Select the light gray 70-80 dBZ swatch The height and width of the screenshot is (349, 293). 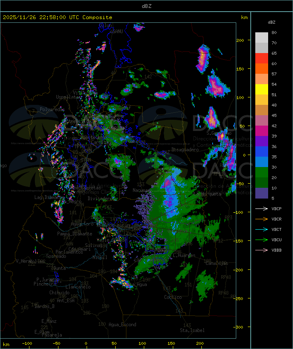click(262, 37)
